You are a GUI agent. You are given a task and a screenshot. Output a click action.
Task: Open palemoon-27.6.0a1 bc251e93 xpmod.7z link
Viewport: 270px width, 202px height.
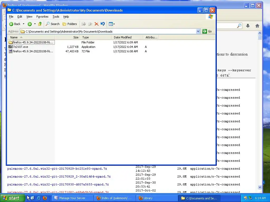(x=57, y=169)
